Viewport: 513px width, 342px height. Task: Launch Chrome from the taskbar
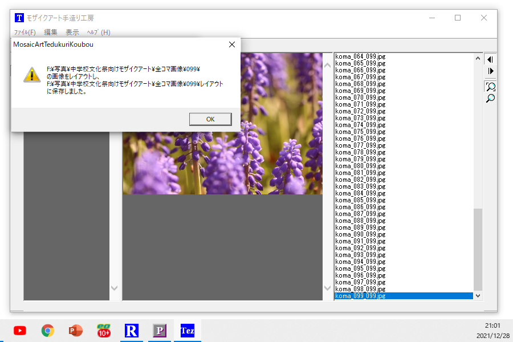pyautogui.click(x=48, y=331)
